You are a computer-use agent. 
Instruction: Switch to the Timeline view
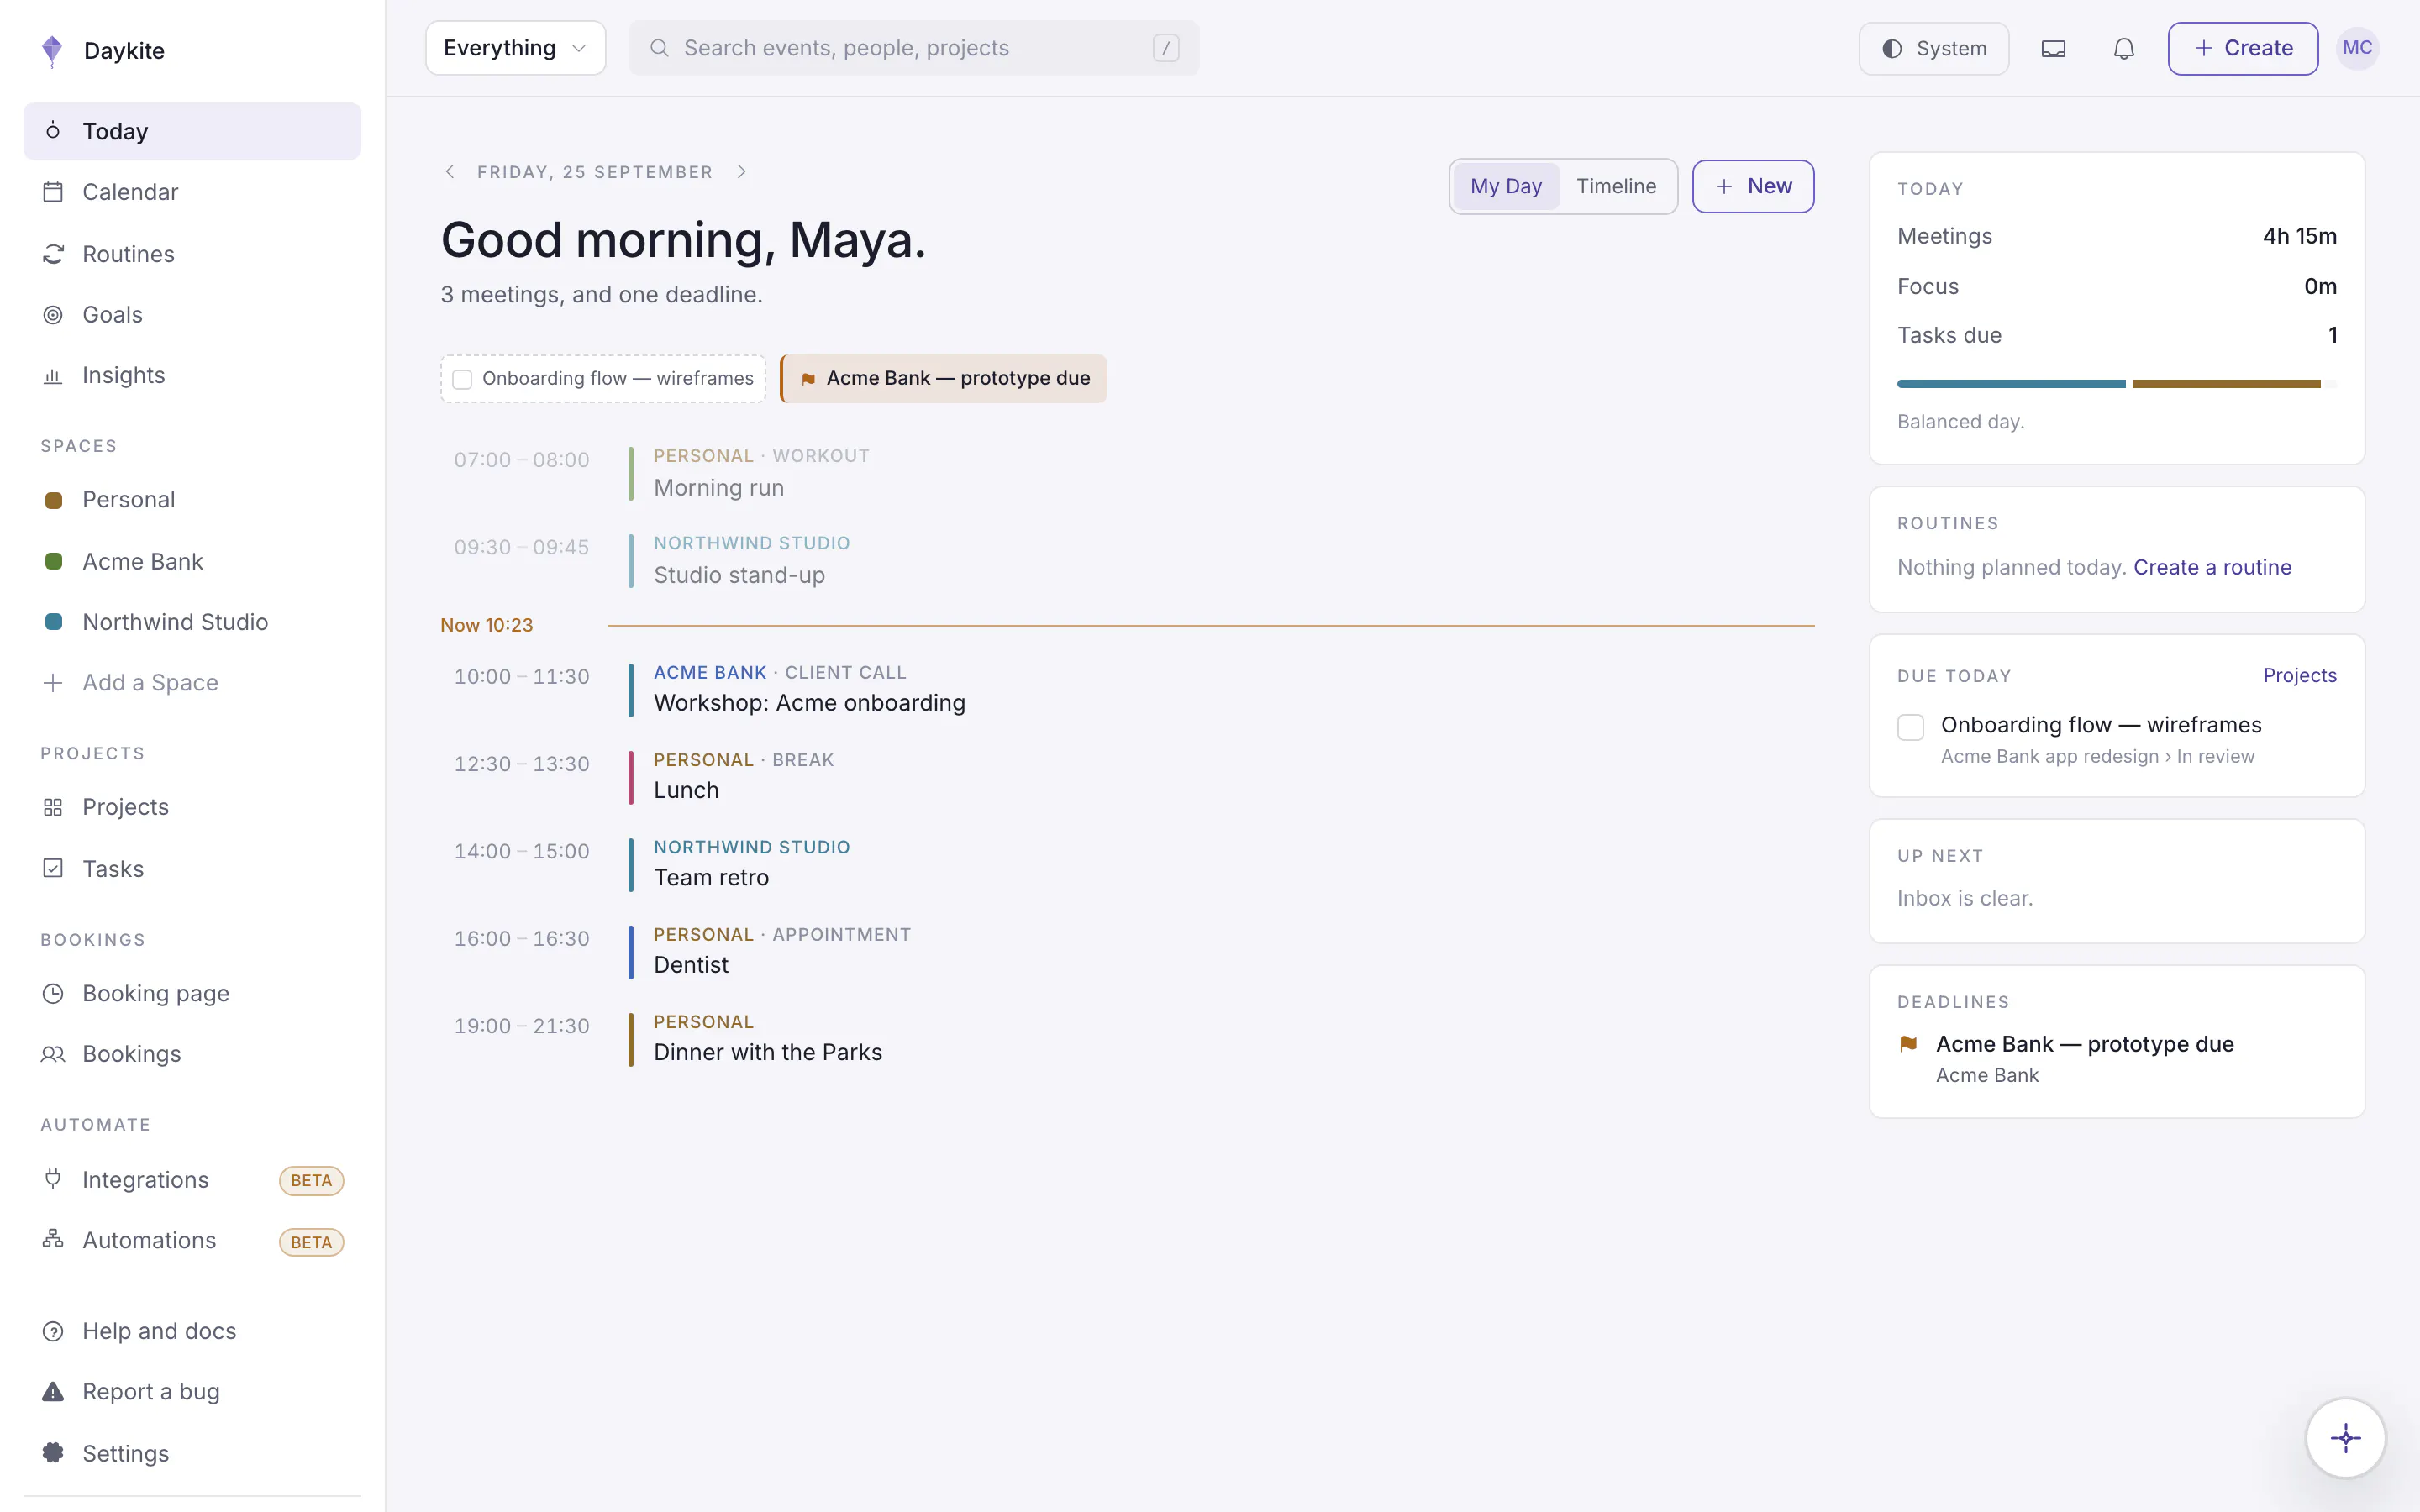click(1616, 186)
